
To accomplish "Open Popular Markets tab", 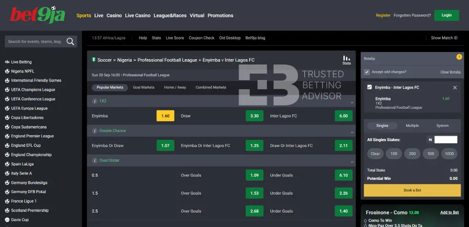I will click(x=110, y=87).
